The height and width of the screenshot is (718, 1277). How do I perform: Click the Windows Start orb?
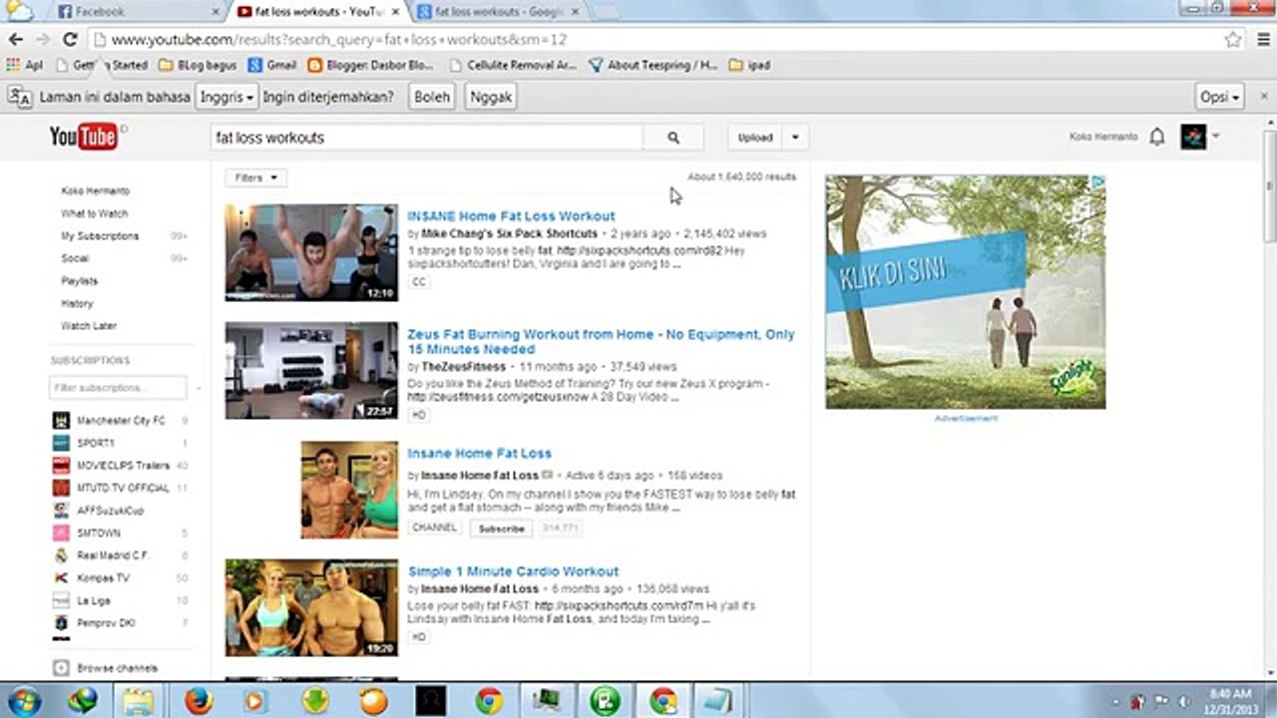point(23,701)
